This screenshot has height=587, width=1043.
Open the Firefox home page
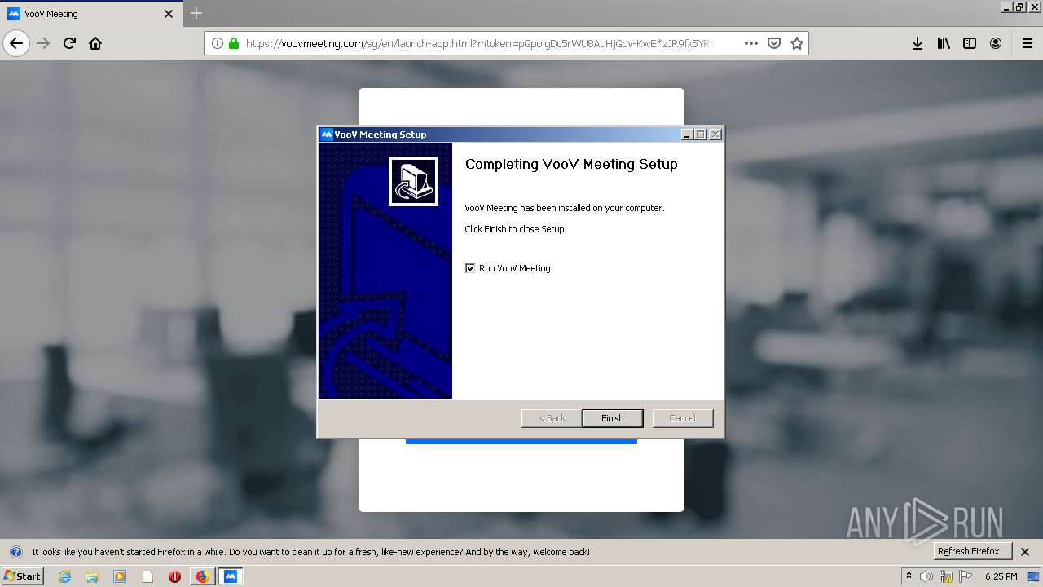95,43
